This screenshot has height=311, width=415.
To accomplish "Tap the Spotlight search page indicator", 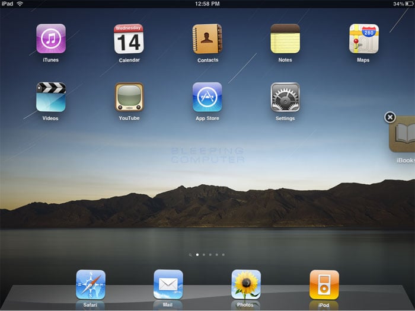I will tap(190, 255).
